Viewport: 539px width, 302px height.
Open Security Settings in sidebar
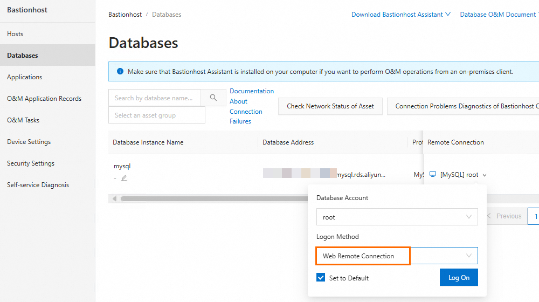click(x=31, y=163)
